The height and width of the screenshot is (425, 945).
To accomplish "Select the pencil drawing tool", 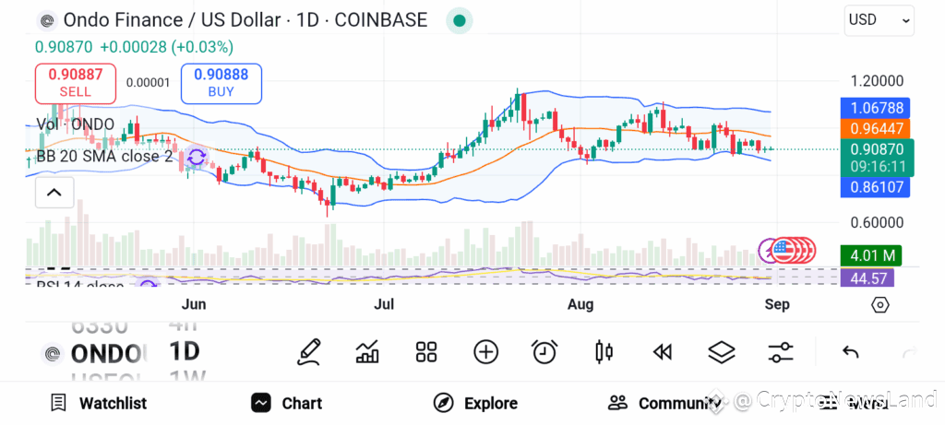I will pos(308,352).
